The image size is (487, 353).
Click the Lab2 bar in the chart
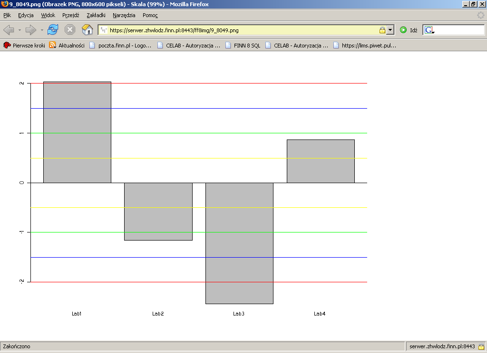pos(158,211)
